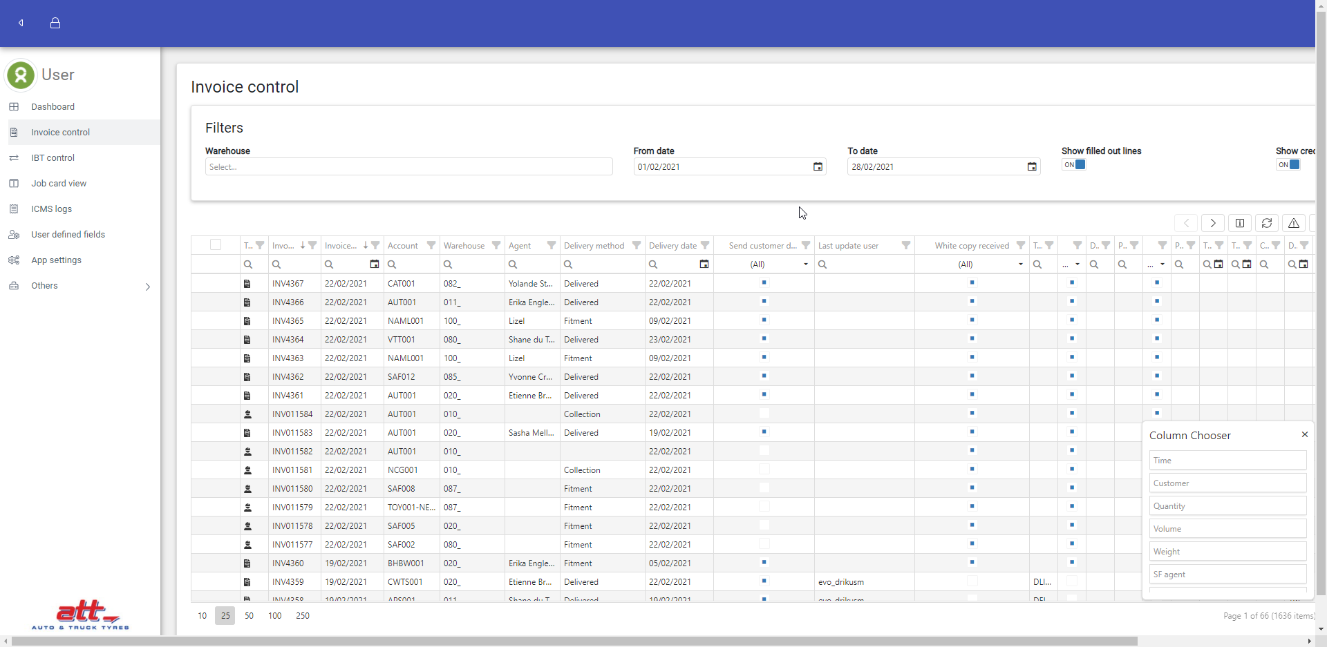Toggle Send customer checkbox for INV011584
Viewport: 1327px width, 647px height.
(764, 414)
